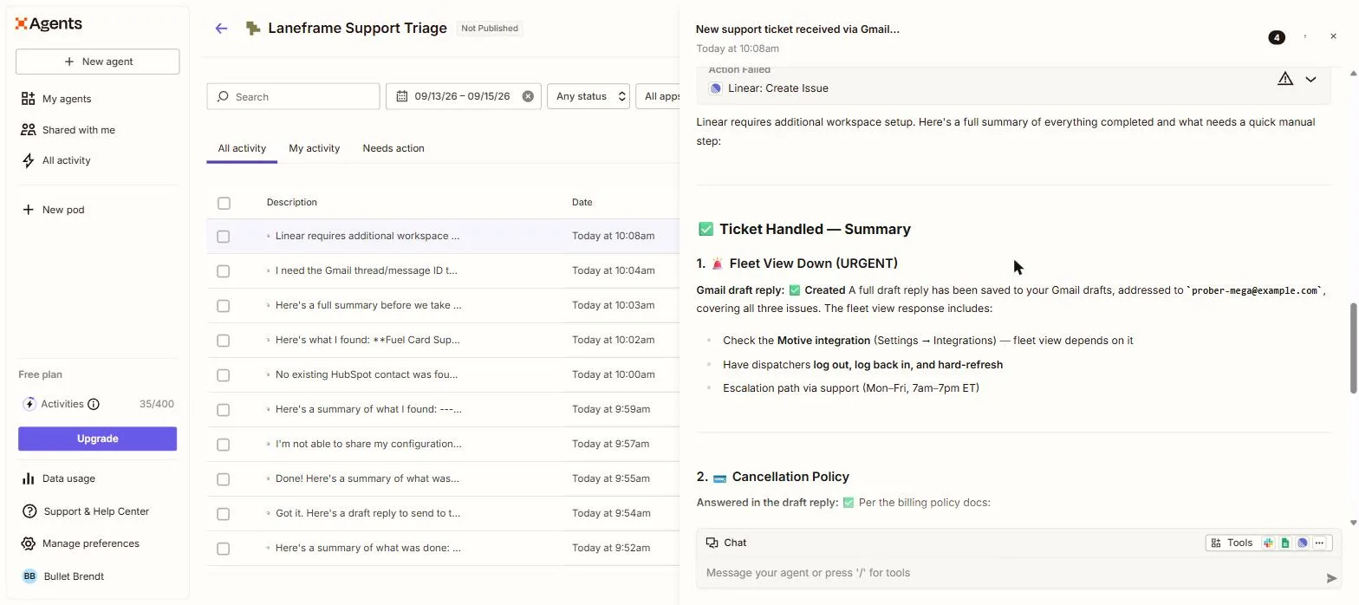The width and height of the screenshot is (1359, 605).
Task: Open the panel's more options menu
Action: pyautogui.click(x=1305, y=36)
